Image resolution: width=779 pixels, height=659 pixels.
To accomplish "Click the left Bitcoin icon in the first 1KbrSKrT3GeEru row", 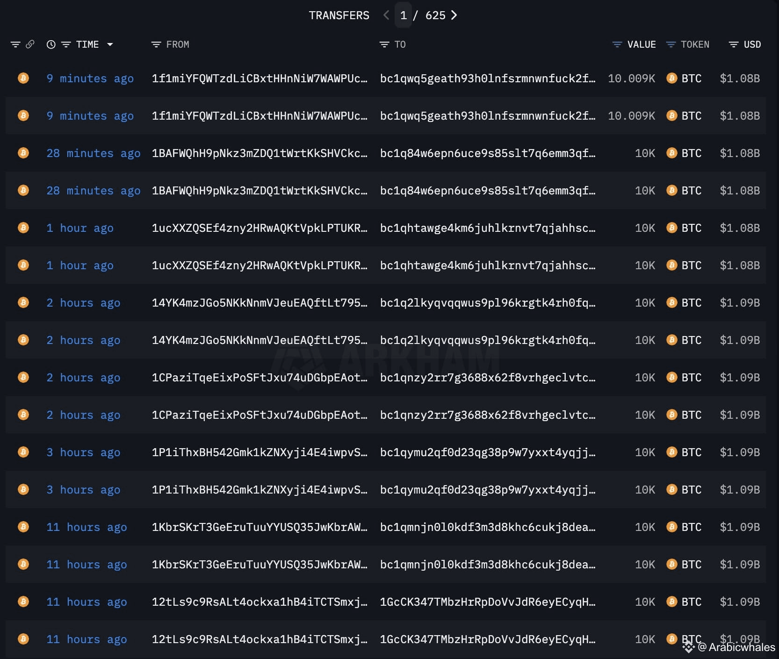I will (x=23, y=527).
